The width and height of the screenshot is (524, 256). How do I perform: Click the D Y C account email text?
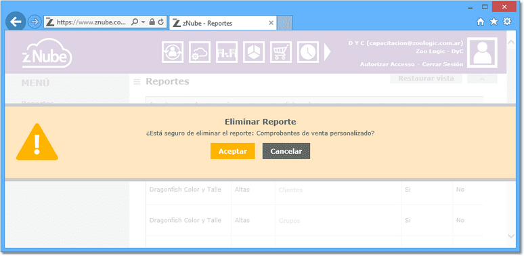click(406, 43)
